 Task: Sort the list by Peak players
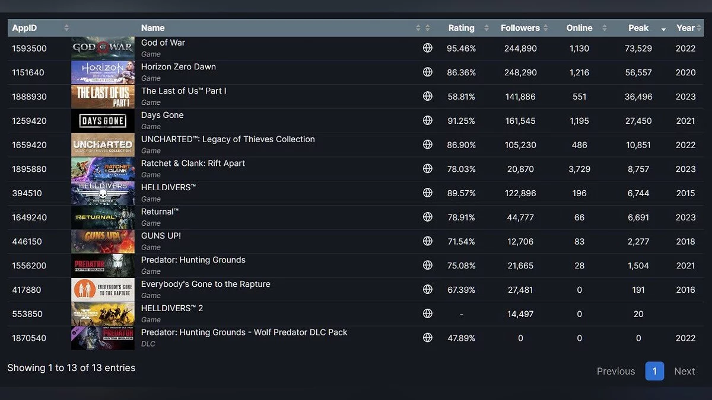point(638,28)
